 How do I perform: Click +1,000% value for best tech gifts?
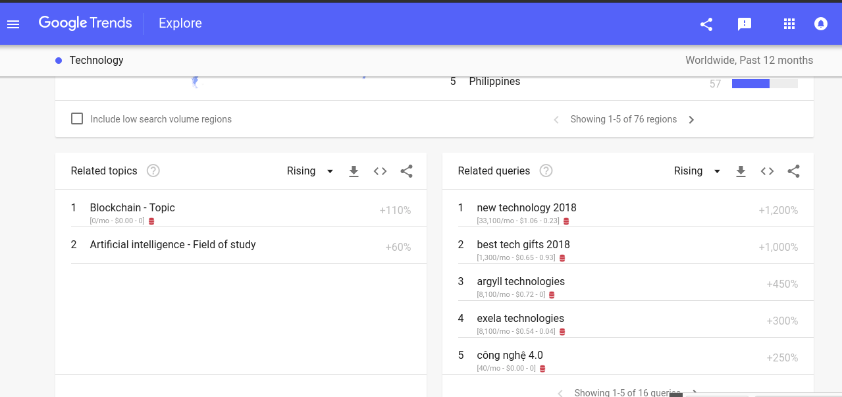(778, 248)
